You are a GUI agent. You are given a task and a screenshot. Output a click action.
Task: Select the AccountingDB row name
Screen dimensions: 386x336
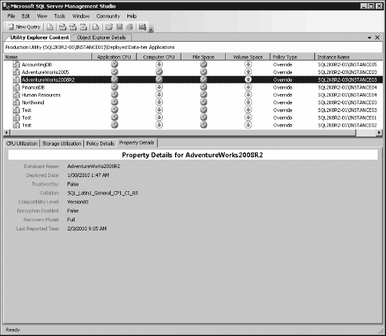click(x=37, y=64)
